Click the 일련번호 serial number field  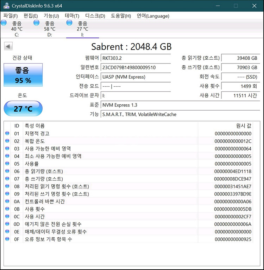pyautogui.click(x=136, y=67)
